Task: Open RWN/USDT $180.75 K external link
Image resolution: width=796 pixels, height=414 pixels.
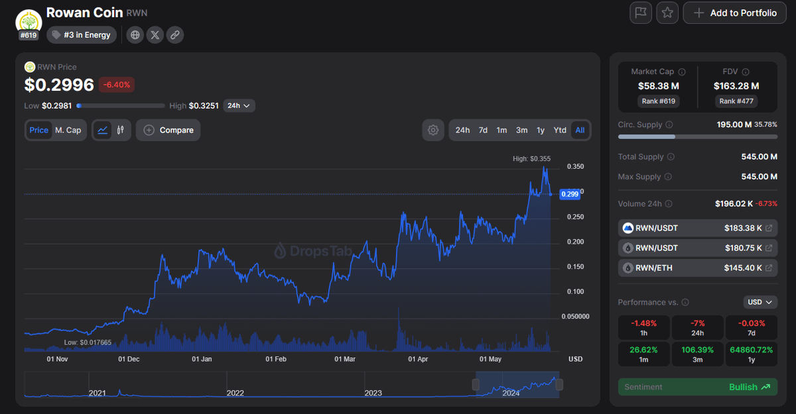Action: (x=769, y=248)
